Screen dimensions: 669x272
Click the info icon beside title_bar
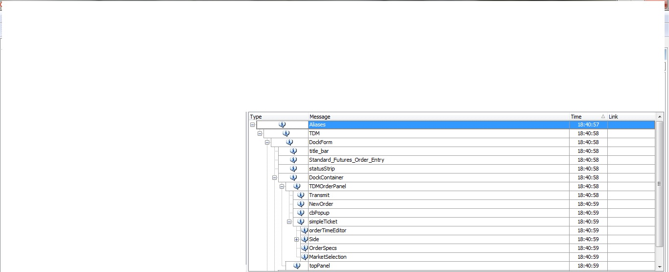point(293,151)
